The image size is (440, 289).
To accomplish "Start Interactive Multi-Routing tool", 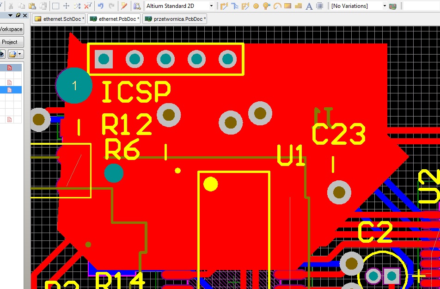I will [x=245, y=6].
